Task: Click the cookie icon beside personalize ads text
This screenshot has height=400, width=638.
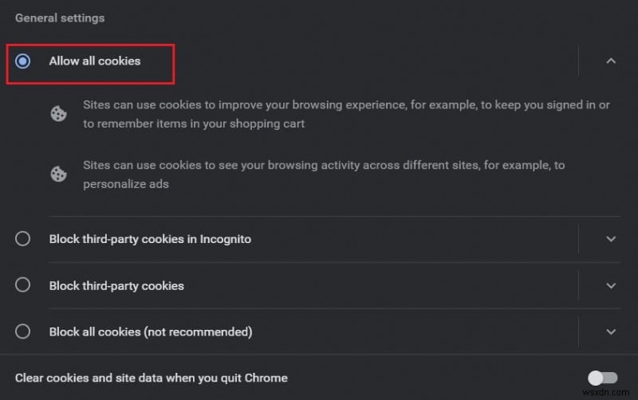Action: [58, 174]
